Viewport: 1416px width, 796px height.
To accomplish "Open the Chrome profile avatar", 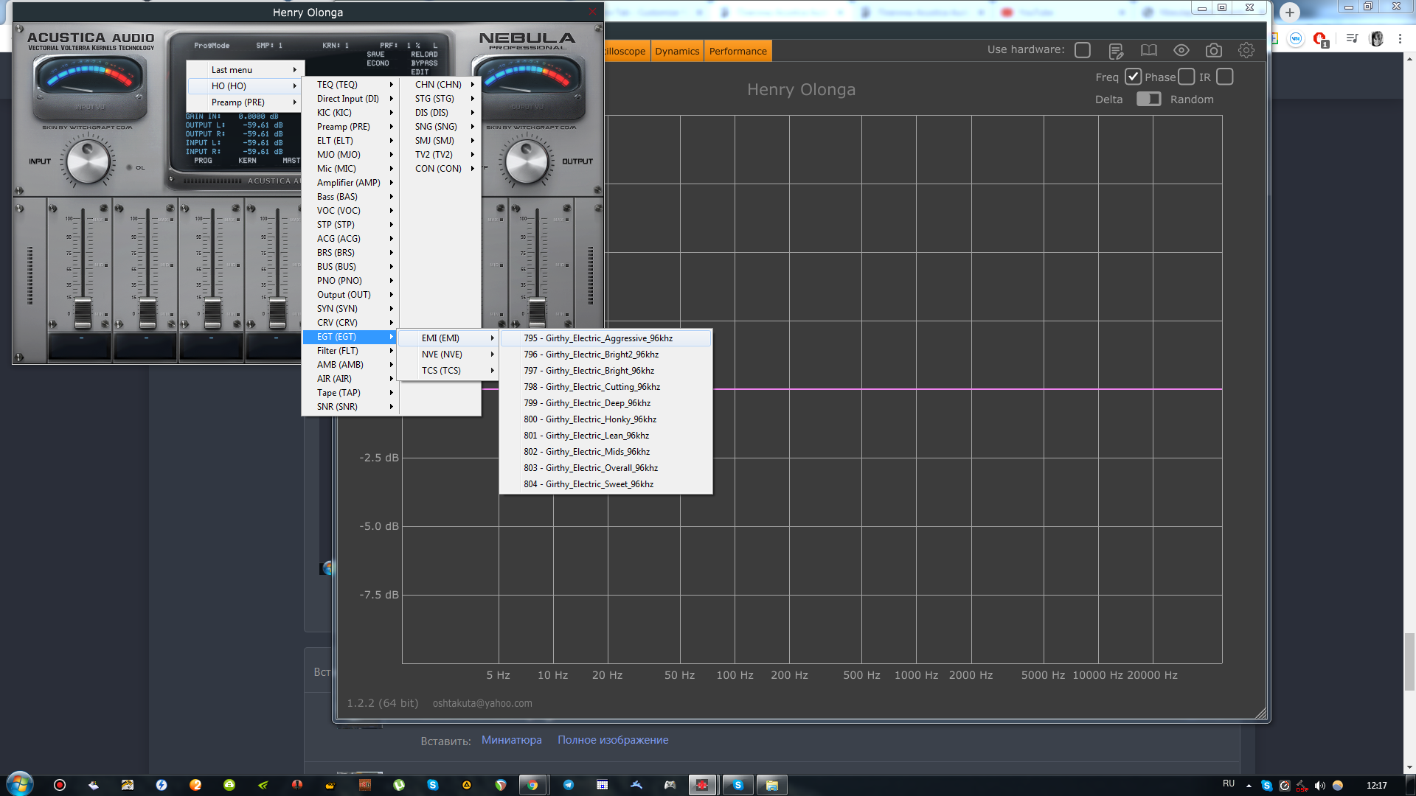I will click(1376, 38).
